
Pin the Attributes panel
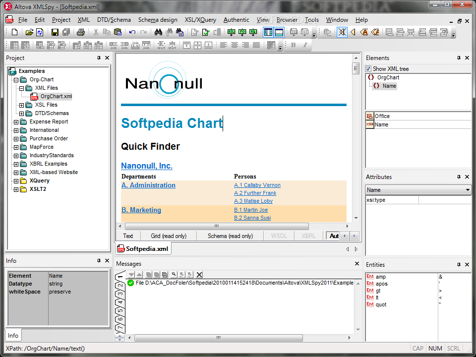point(459,177)
